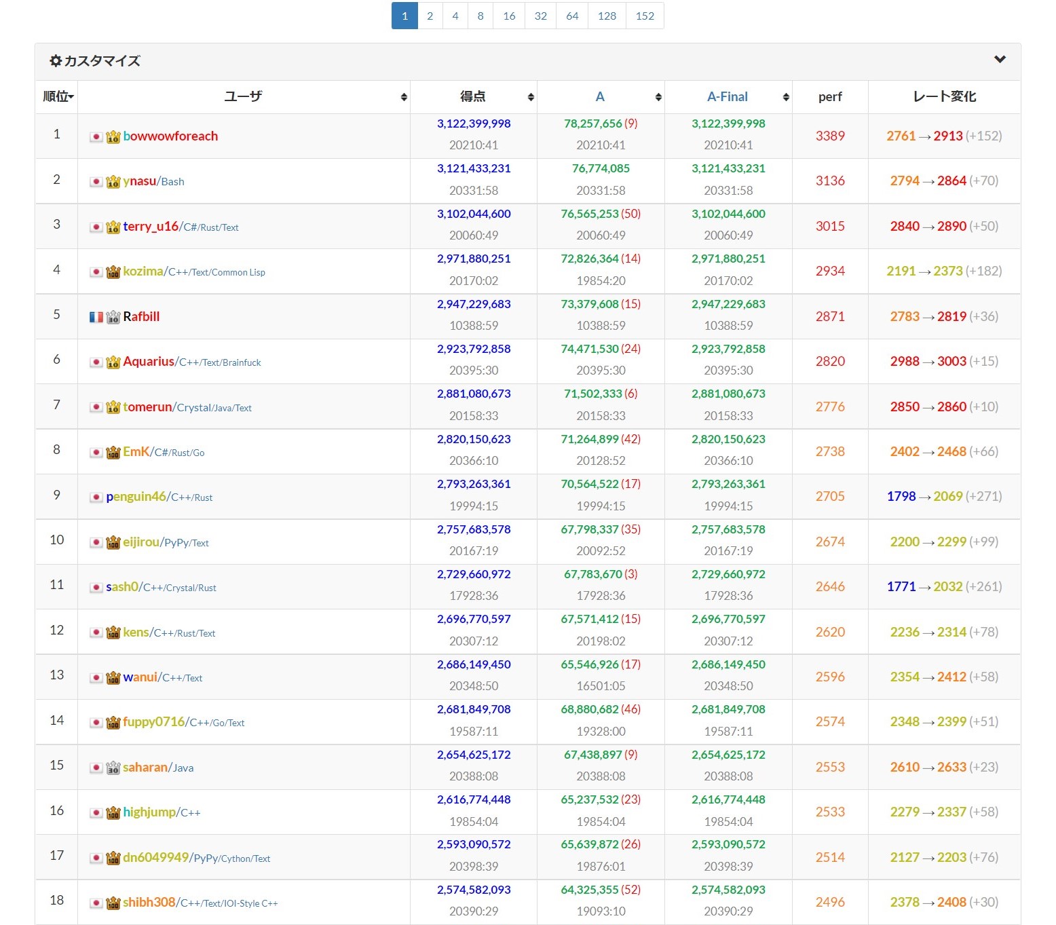This screenshot has width=1056, height=925.
Task: Click the gear icon beside カスタマイズ
Action: click(56, 60)
